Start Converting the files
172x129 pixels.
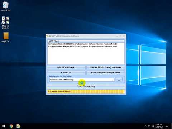click(x=86, y=86)
